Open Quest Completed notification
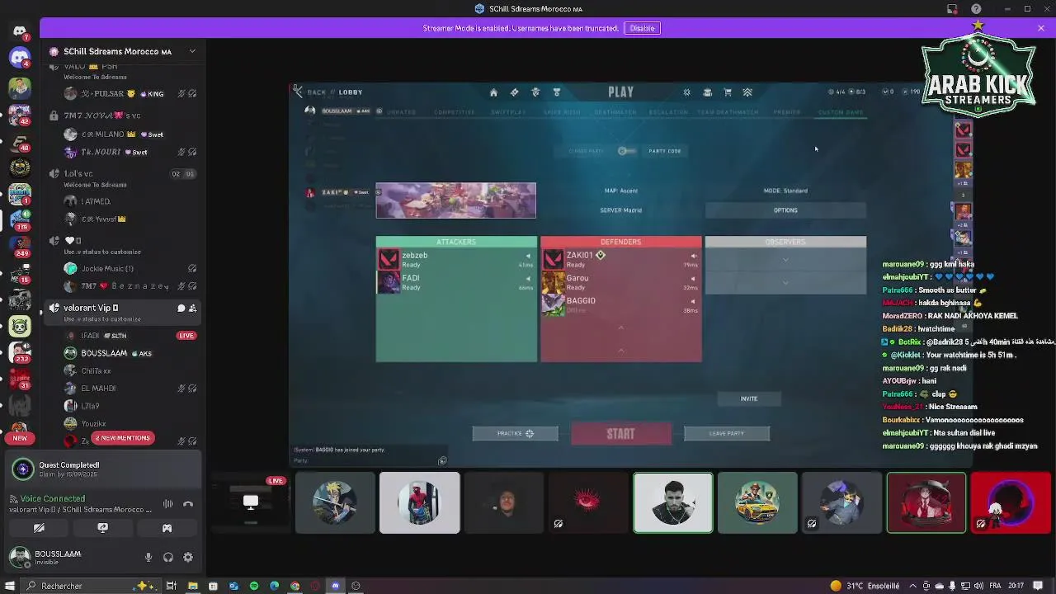 102,469
